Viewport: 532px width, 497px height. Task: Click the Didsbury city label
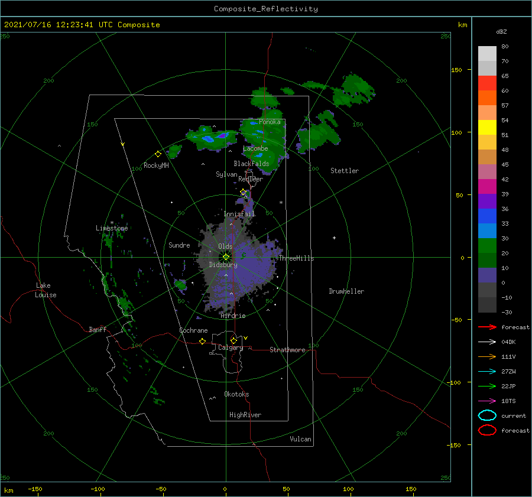pyautogui.click(x=223, y=265)
